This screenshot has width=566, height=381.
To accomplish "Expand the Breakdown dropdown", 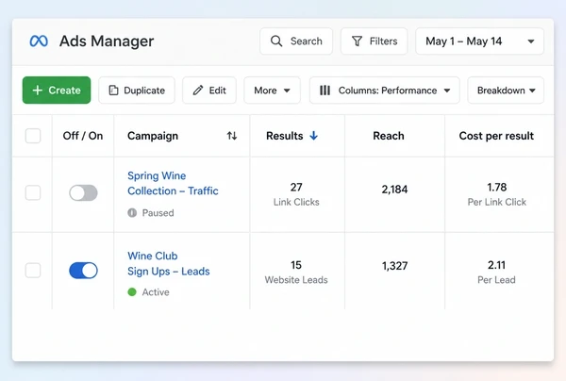I will click(x=506, y=91).
